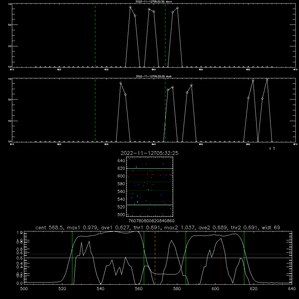
Task: Select the dawn diamond marker at x=836
Action: tap(135, 16)
